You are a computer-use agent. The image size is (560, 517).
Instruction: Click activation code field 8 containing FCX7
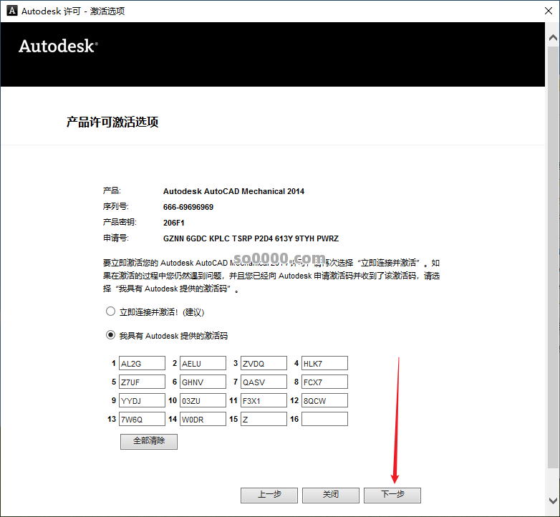point(324,382)
